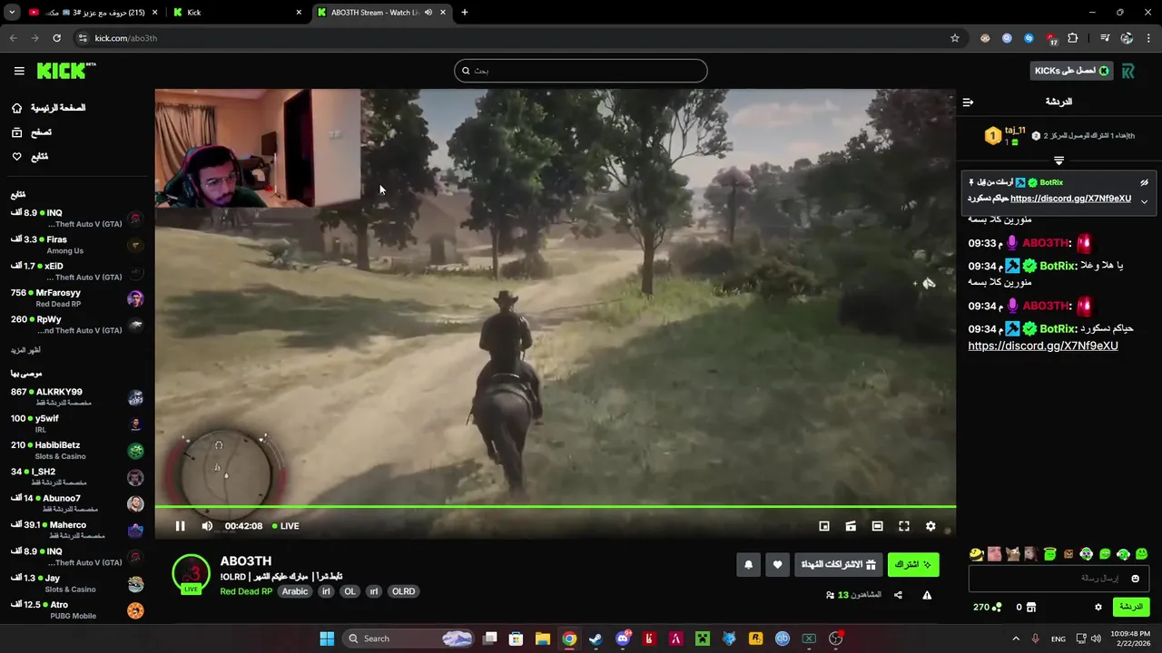
Task: Open the Windows Start menu
Action: coord(327,638)
